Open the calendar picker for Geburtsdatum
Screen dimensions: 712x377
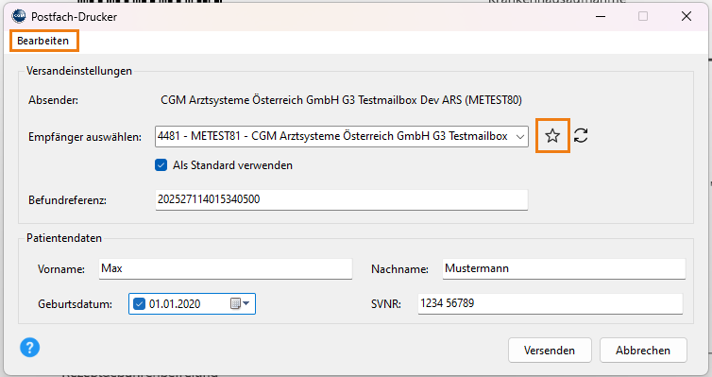[240, 303]
